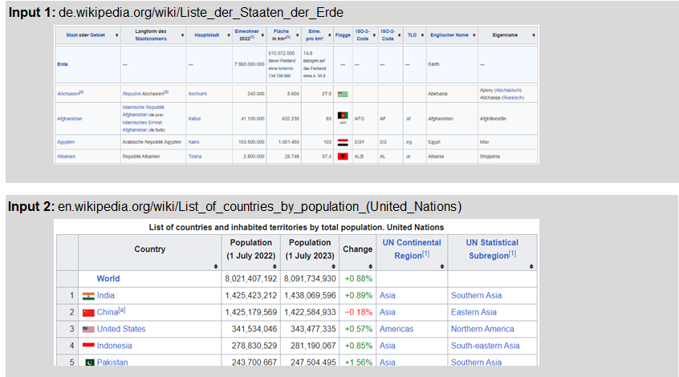Viewport: 679px width, 377px height.
Task: Click the Tirana capital link
Action: (195, 156)
